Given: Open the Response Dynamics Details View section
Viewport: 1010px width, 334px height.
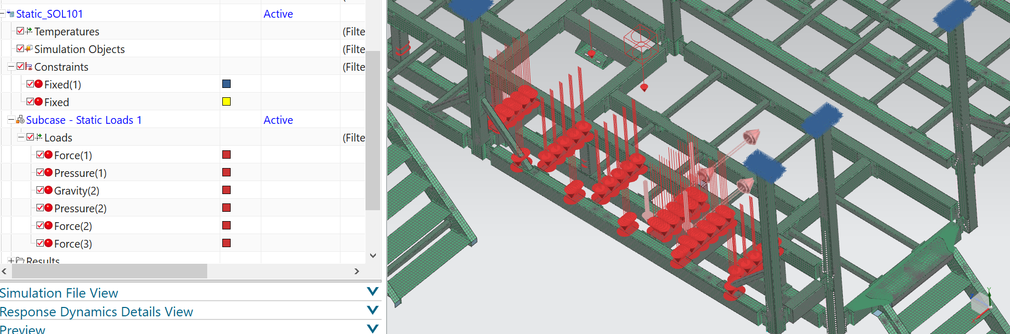Looking at the screenshot, I should [x=372, y=311].
